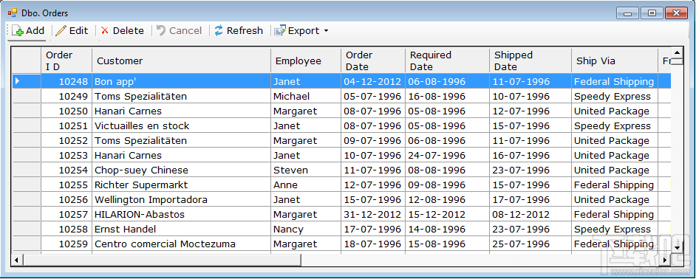Sort by Order Date column header
The image size is (696, 279).
[x=373, y=61]
